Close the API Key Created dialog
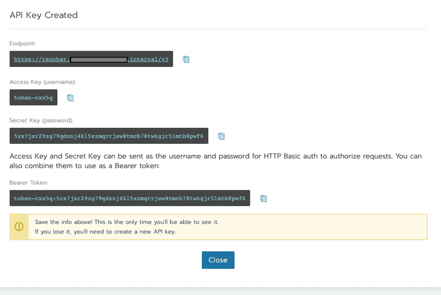The width and height of the screenshot is (441, 295). coord(218,260)
